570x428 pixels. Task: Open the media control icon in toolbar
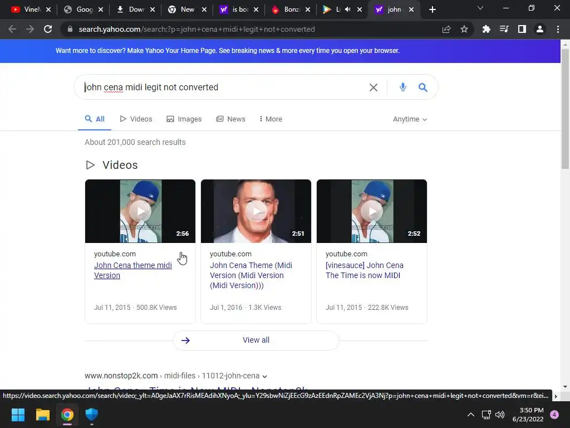504,29
